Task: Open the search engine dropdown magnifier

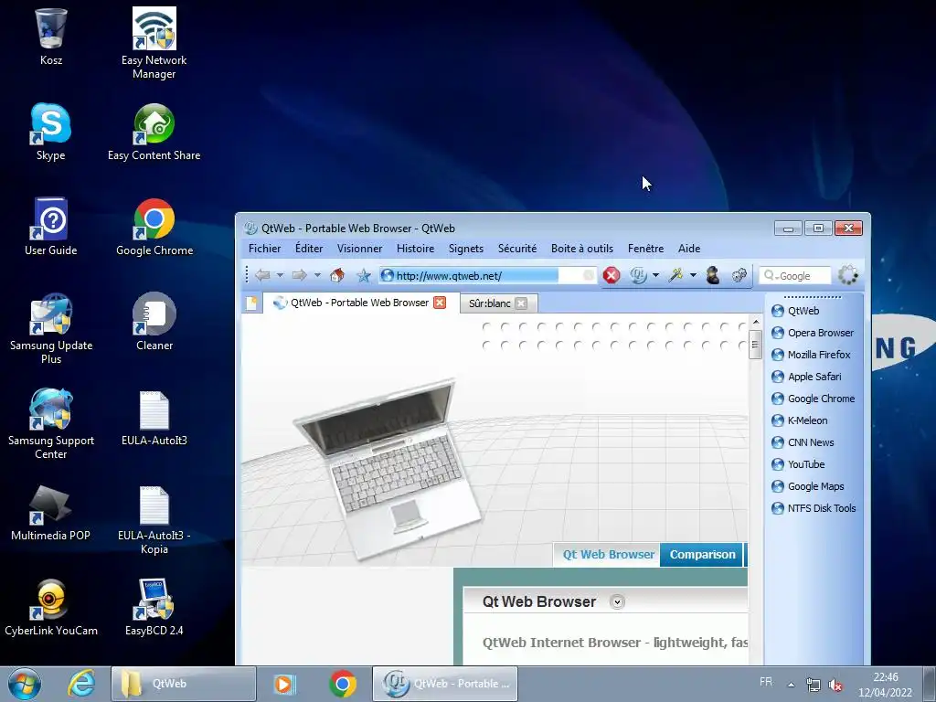Action: pos(771,276)
